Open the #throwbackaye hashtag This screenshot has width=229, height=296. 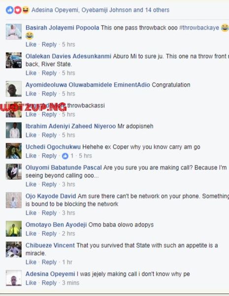(199, 28)
